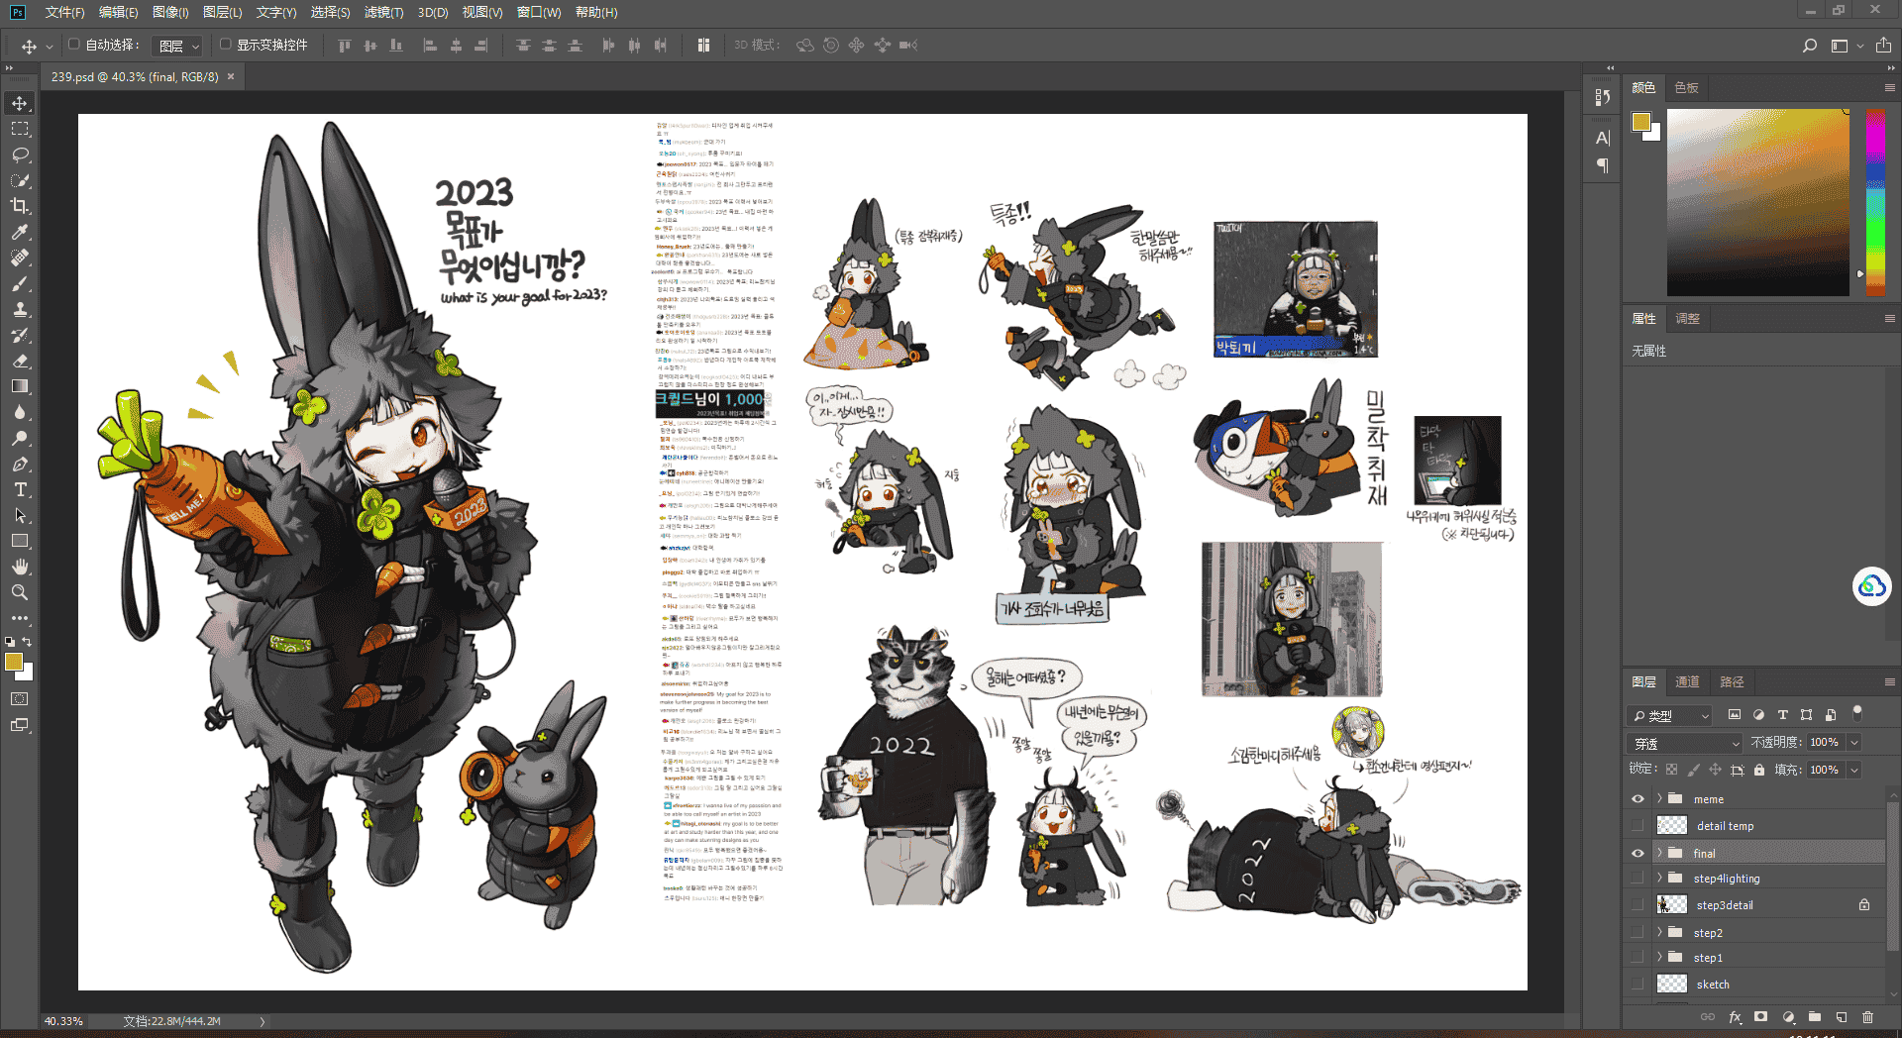Open the 不透明度 opacity dropdown arrow
Screen dimensions: 1902x1038
click(x=1854, y=742)
